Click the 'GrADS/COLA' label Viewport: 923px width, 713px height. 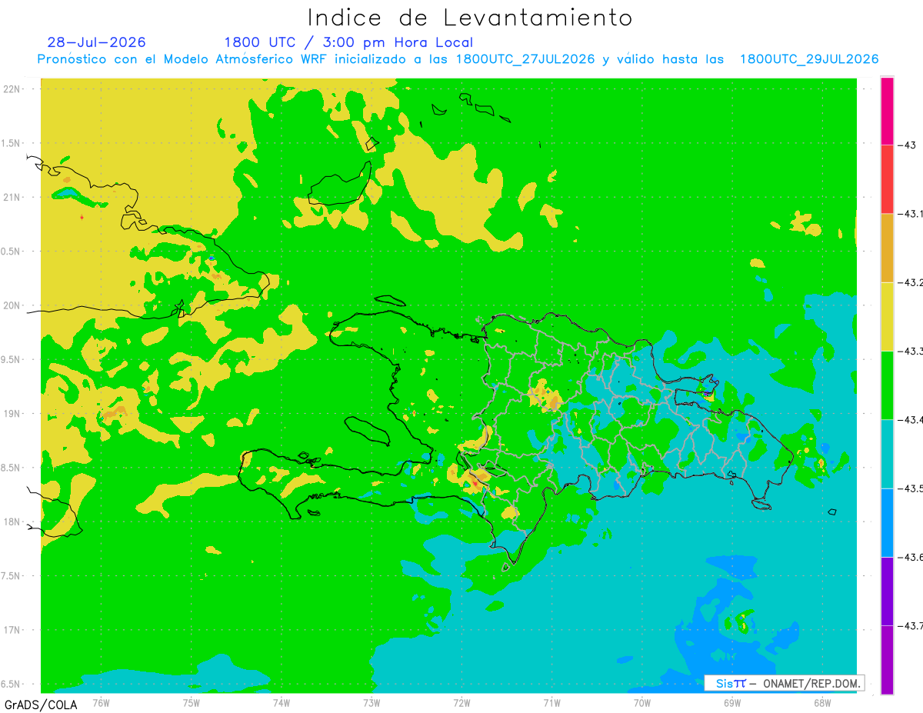pos(39,705)
